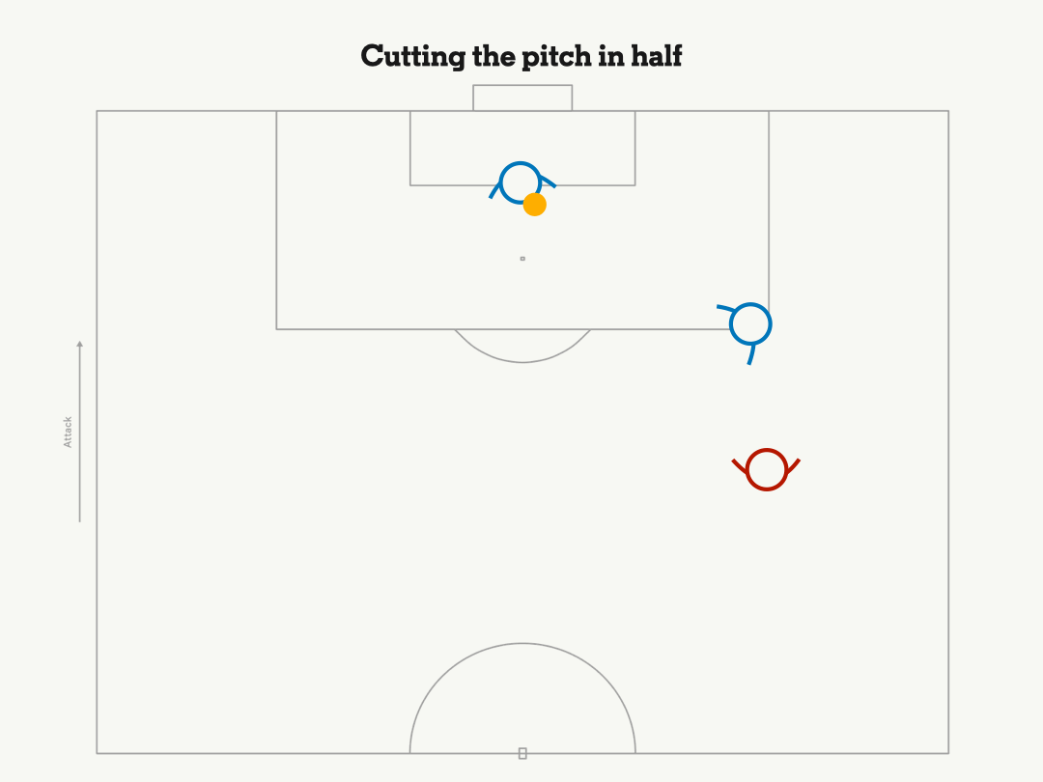Click the Attack direction arrow head
The image size is (1043, 782).
(x=80, y=344)
